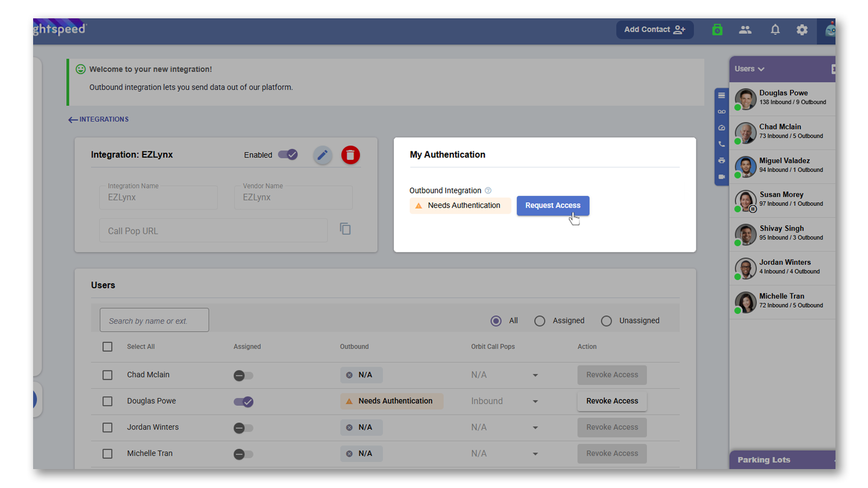Open settings gear icon in header
Viewport: 868px width, 488px height.
click(x=802, y=30)
